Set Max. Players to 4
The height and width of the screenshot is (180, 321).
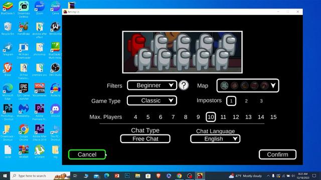135,117
